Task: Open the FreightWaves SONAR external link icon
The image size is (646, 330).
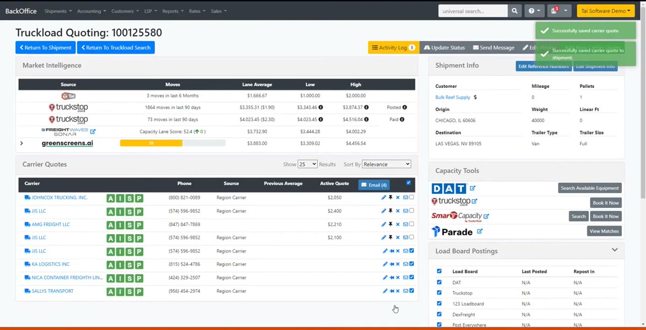Action: point(93,131)
